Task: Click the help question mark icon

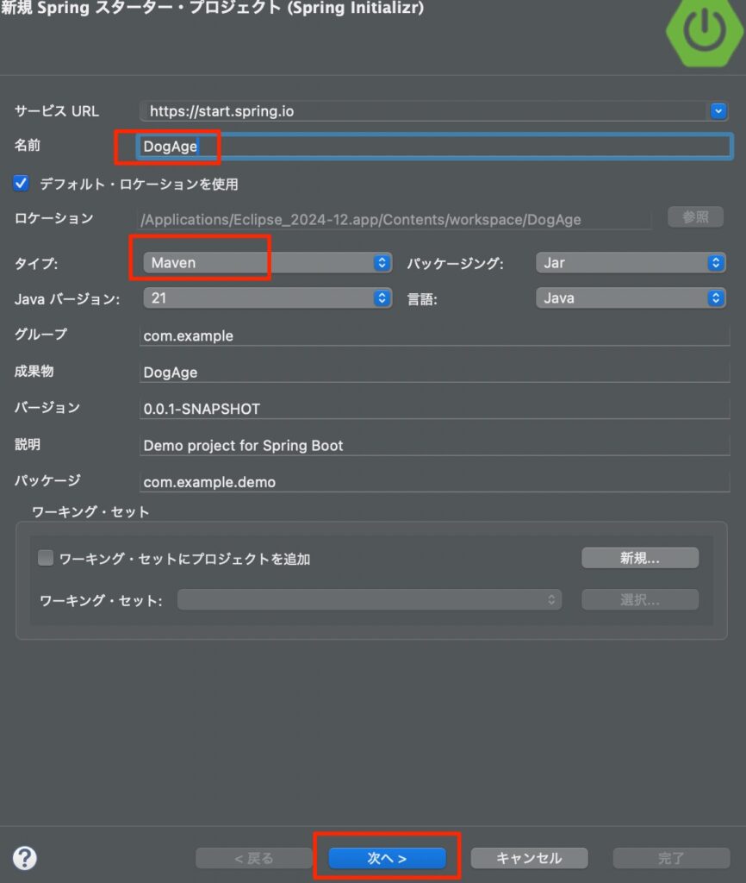Action: [x=26, y=858]
